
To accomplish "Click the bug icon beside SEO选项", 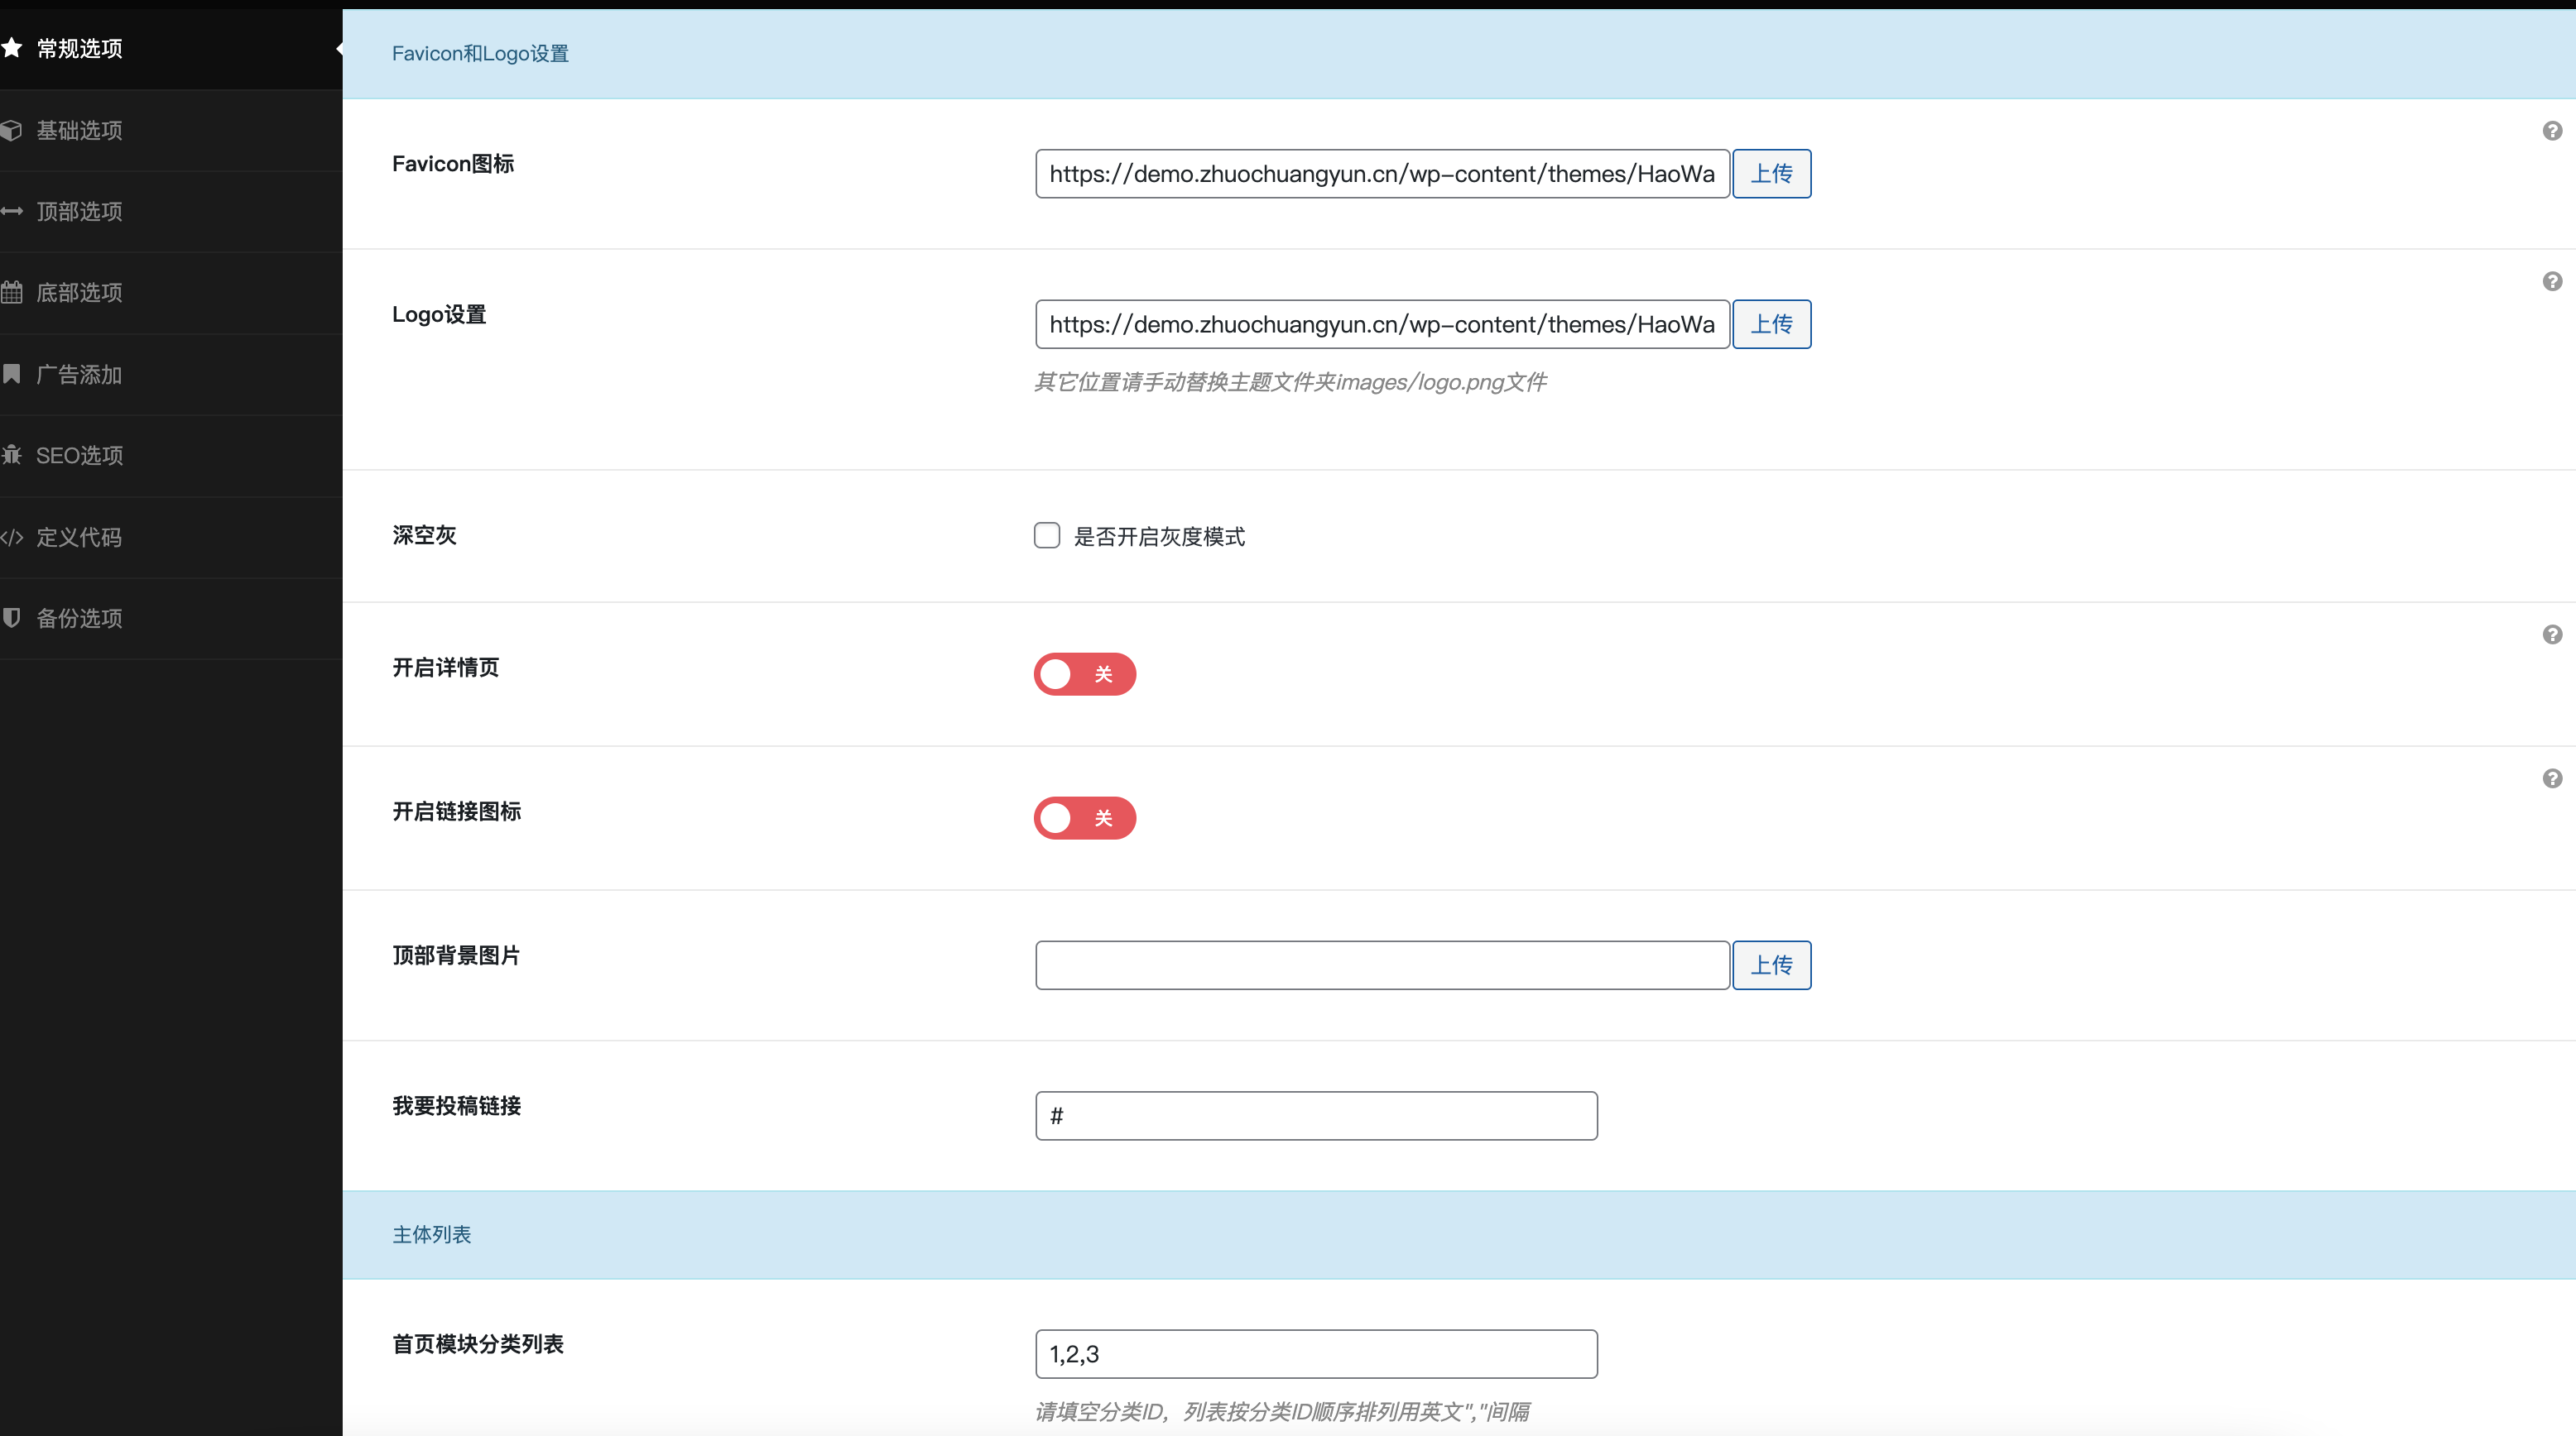I will click(11, 455).
